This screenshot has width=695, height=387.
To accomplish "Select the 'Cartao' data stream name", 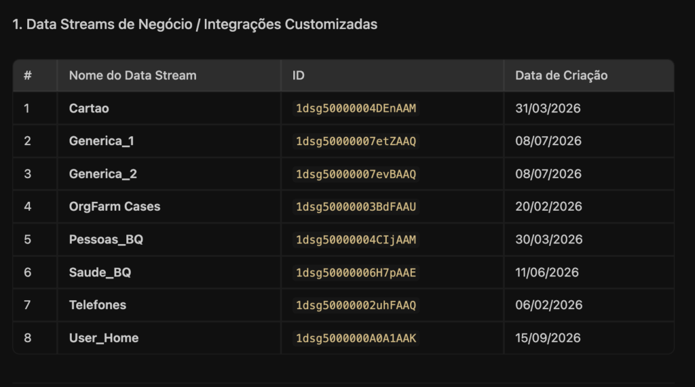I will pos(89,108).
